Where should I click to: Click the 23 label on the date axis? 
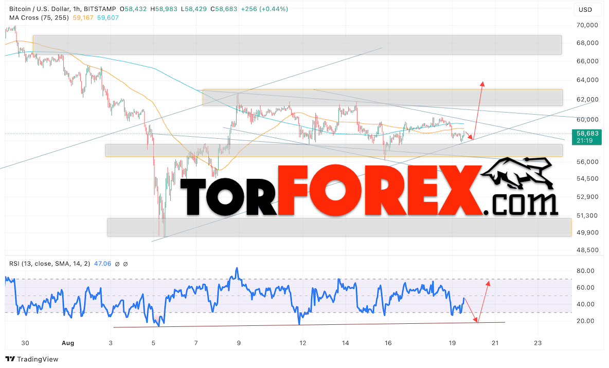click(x=538, y=343)
